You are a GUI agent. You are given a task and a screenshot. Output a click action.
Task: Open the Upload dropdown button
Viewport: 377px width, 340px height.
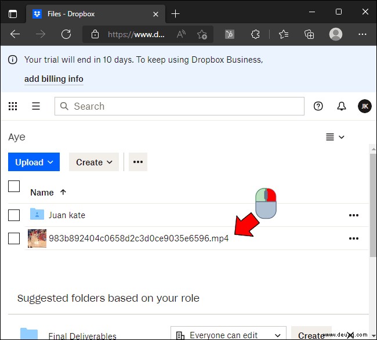click(x=34, y=162)
